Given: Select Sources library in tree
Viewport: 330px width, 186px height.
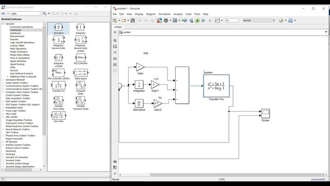Looking at the screenshot, I should (14, 70).
